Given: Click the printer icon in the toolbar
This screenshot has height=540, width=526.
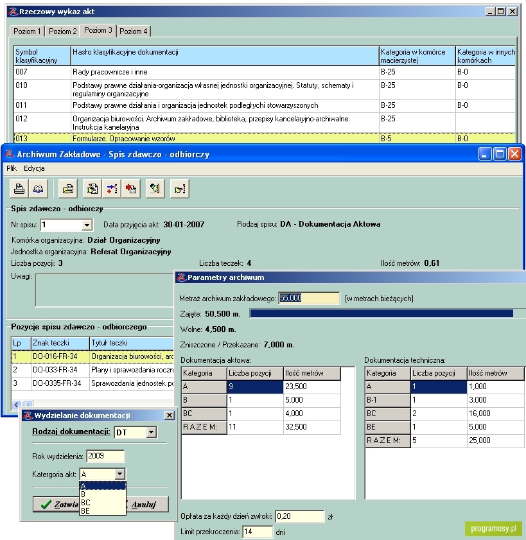Looking at the screenshot, I should (x=19, y=189).
